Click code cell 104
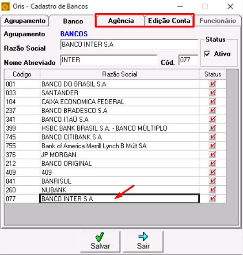 pyautogui.click(x=22, y=101)
